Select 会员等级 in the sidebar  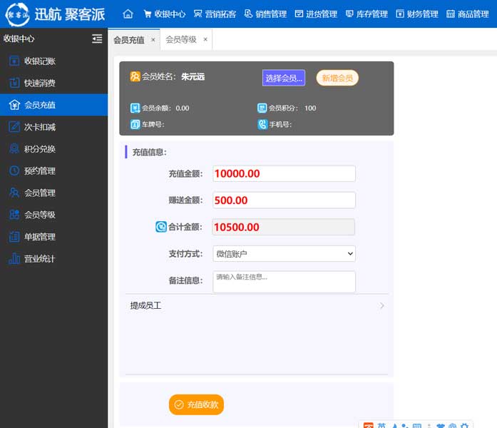(x=54, y=215)
